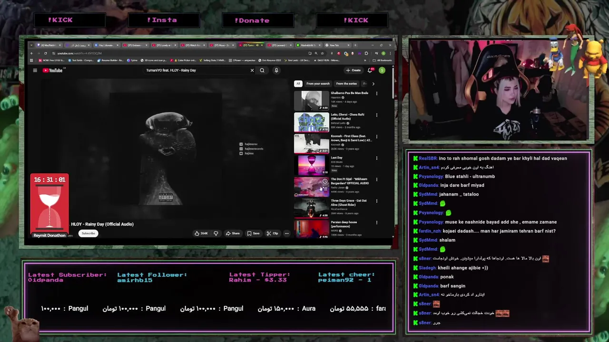The width and height of the screenshot is (609, 342).
Task: Open options for The Don Mikhaam Bargardam
Action: [377, 180]
